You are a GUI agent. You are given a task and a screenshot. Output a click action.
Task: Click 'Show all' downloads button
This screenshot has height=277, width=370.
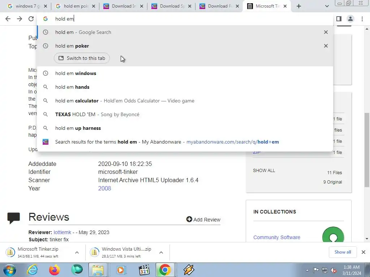point(343,252)
